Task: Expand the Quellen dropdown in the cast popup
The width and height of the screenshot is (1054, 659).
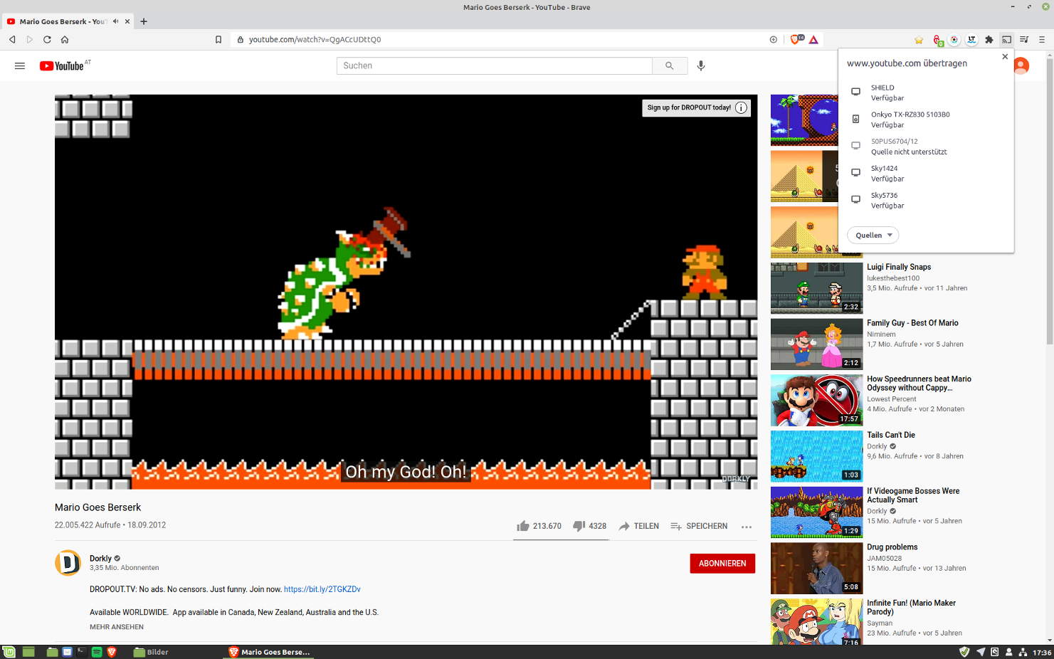Action: point(873,235)
